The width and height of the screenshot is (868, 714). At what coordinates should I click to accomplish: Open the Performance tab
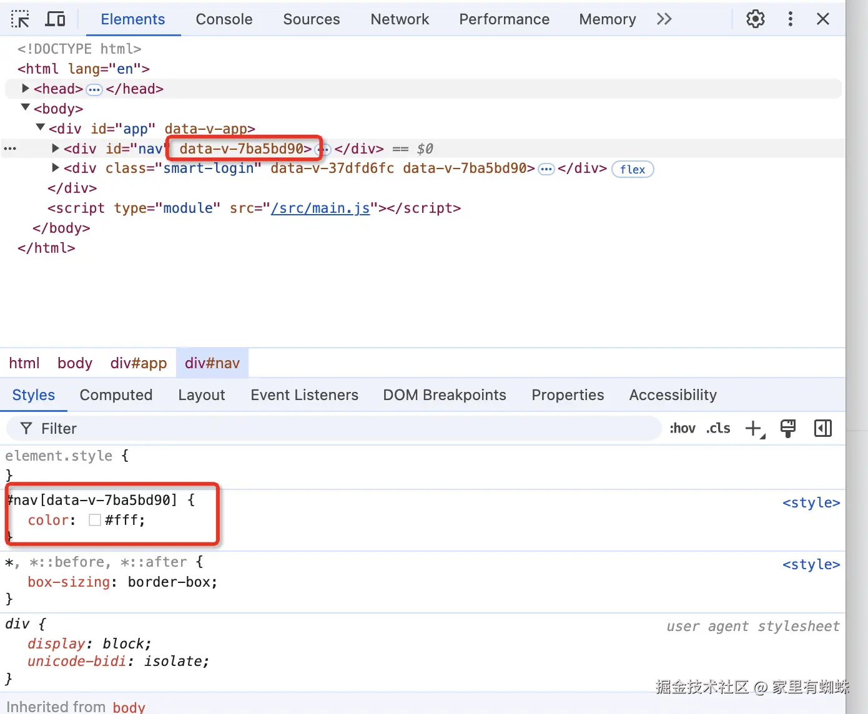[505, 19]
